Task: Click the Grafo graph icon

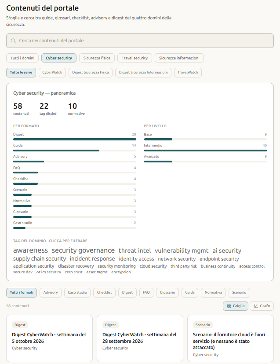Action: [x=255, y=306]
